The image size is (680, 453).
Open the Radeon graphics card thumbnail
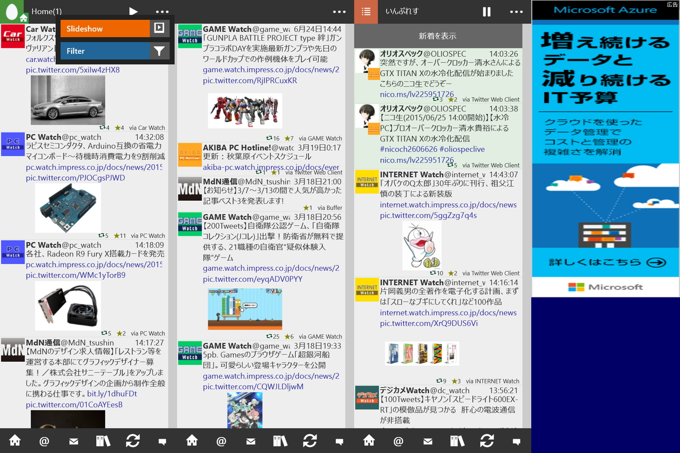[x=68, y=306]
